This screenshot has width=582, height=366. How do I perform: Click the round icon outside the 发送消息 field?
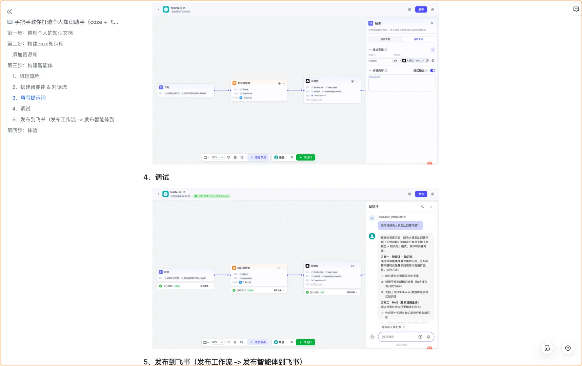pyautogui.click(x=372, y=337)
